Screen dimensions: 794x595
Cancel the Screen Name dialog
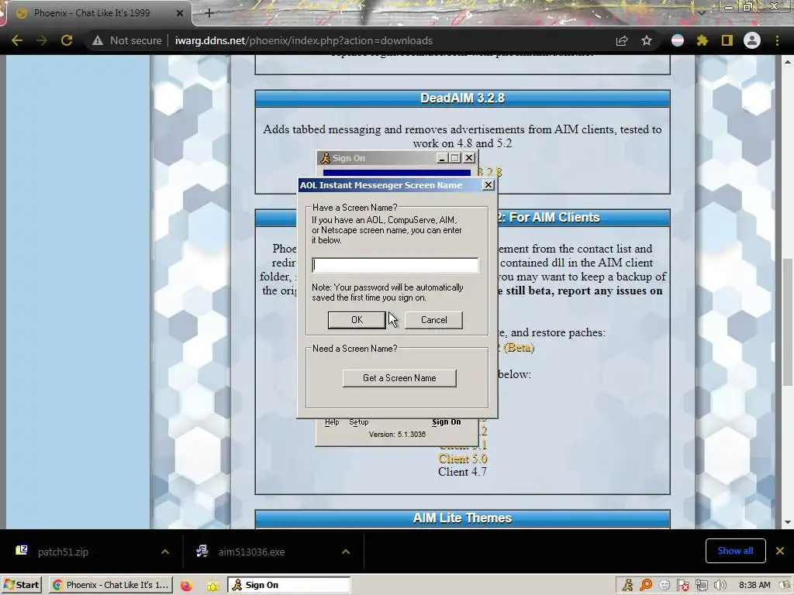point(434,320)
